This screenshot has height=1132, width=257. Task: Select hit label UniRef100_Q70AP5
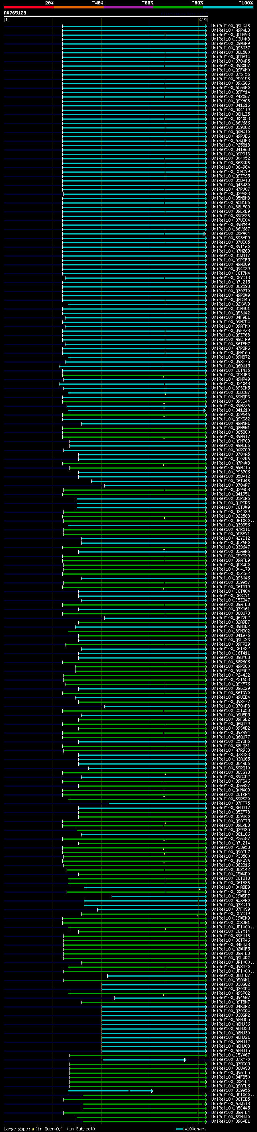click(230, 61)
